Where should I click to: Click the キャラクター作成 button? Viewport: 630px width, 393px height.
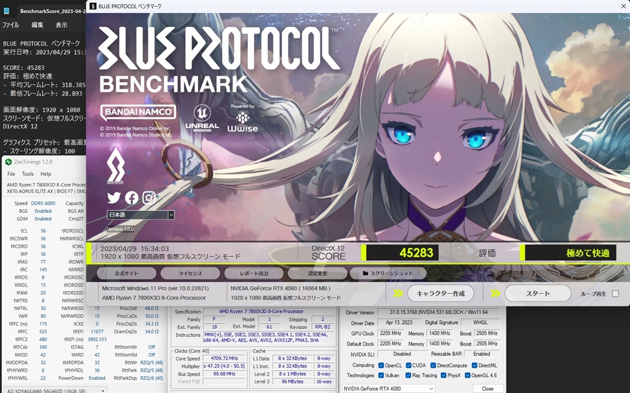[441, 293]
